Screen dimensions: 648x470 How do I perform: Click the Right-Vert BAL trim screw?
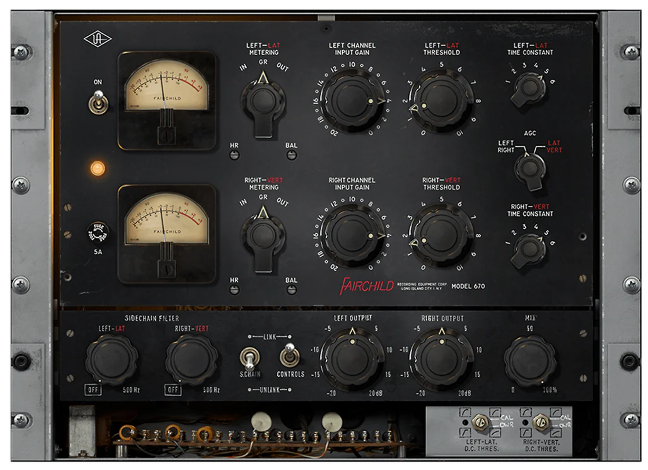pos(291,290)
